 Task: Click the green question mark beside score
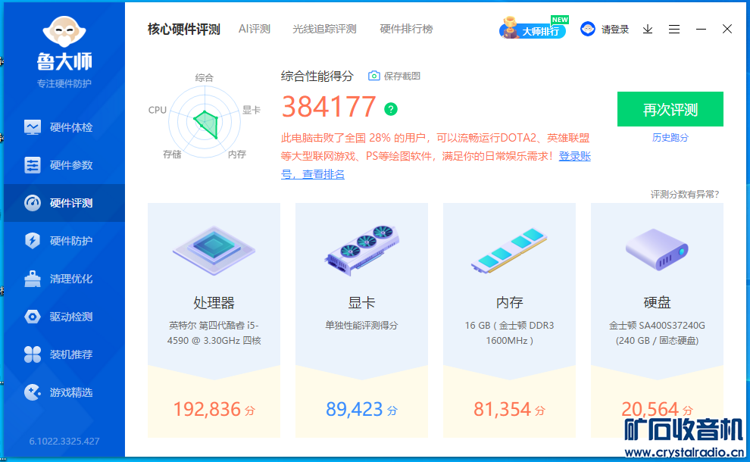click(x=391, y=109)
